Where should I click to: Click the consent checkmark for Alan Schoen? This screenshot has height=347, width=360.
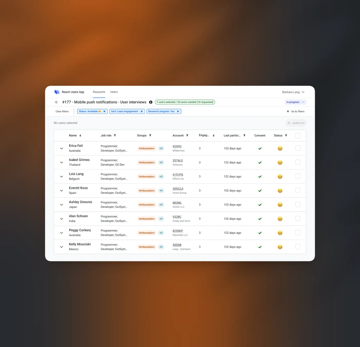(260, 219)
